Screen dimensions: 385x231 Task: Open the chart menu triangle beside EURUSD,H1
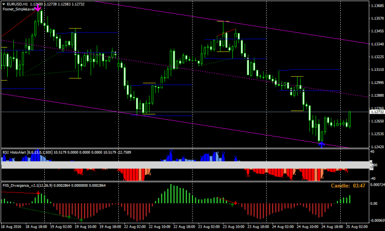click(x=3, y=4)
